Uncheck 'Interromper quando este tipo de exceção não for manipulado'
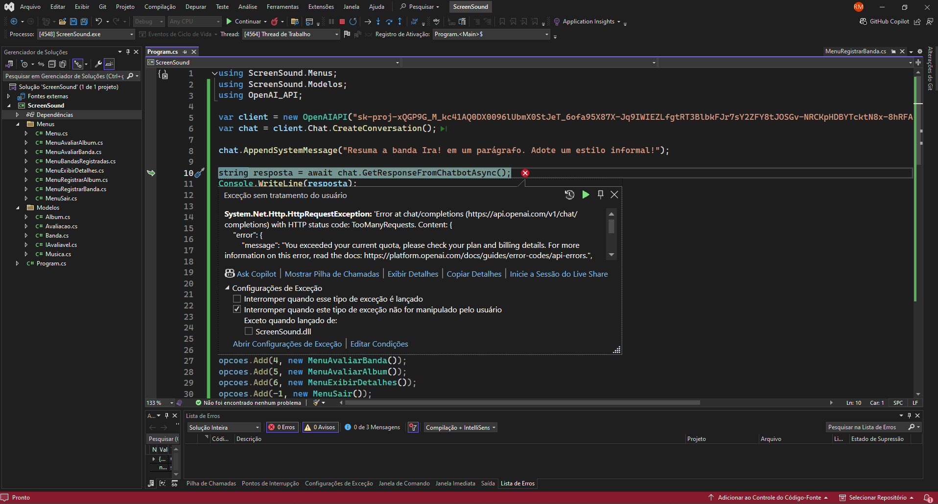Screen dimensions: 938x504 [x=237, y=310]
